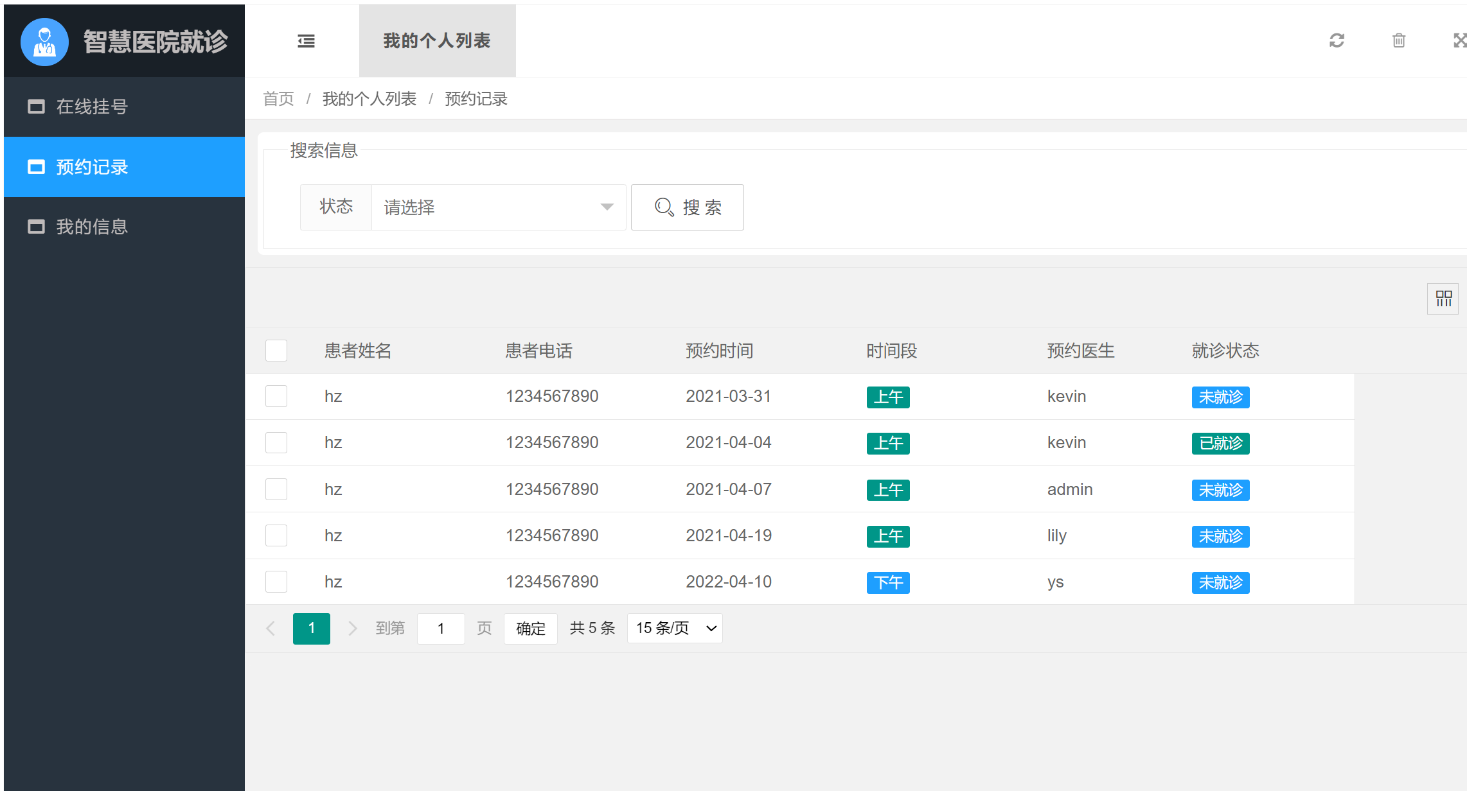Image resolution: width=1467 pixels, height=791 pixels.
Task: Open 预约记录 menu item
Action: point(124,167)
